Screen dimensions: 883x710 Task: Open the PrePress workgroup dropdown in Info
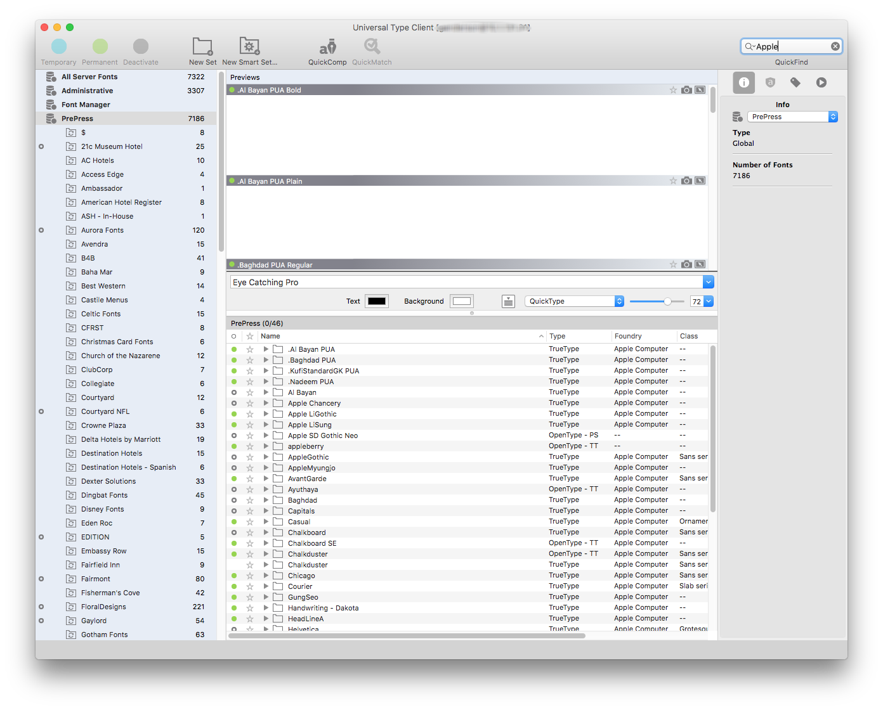click(793, 117)
